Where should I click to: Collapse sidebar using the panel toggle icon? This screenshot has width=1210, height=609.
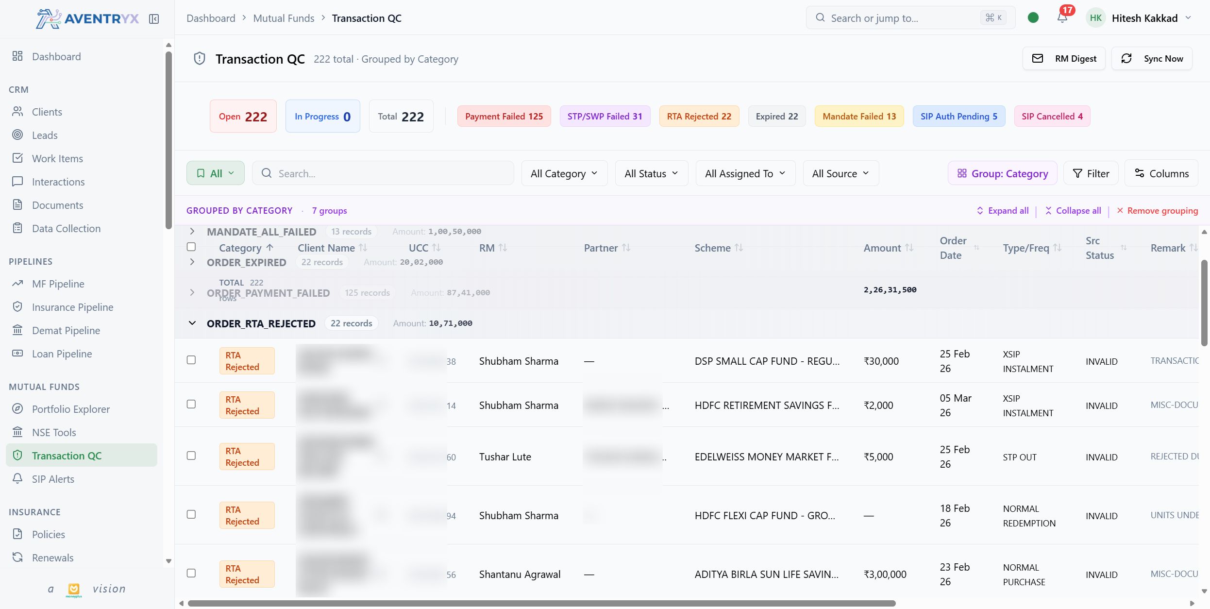click(x=154, y=19)
